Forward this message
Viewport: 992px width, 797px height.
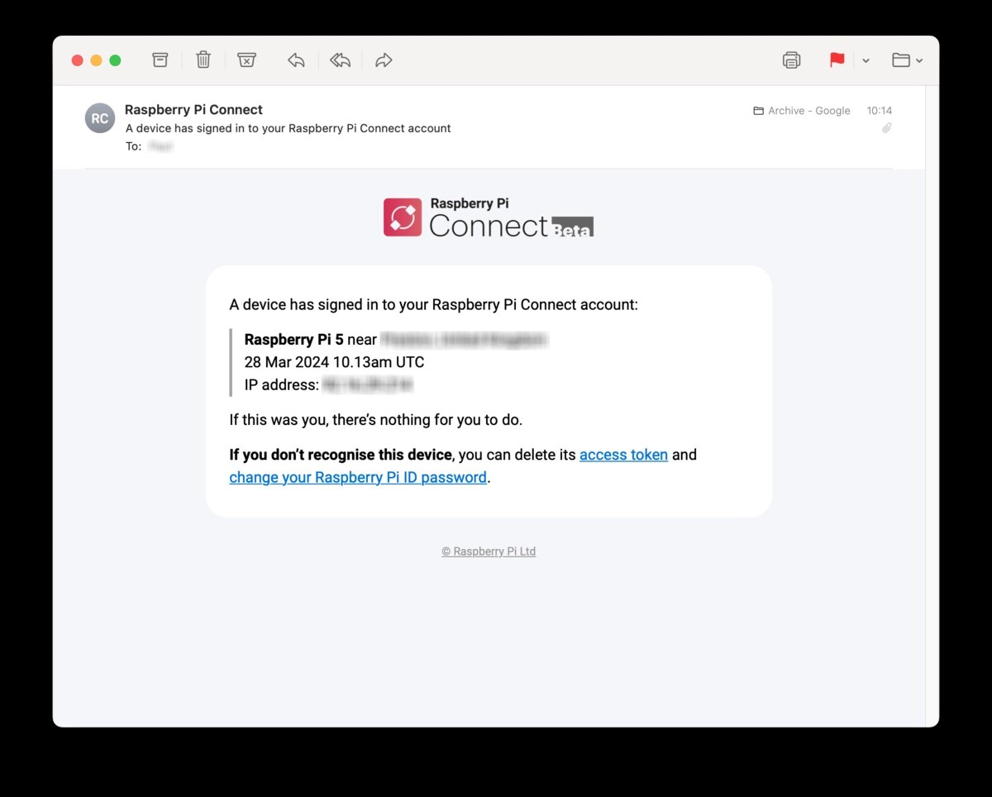pos(383,60)
